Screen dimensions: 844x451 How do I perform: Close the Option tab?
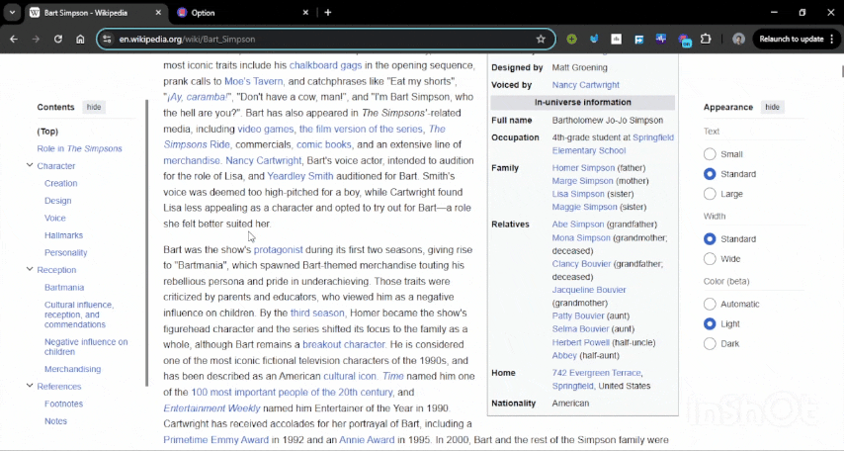305,13
